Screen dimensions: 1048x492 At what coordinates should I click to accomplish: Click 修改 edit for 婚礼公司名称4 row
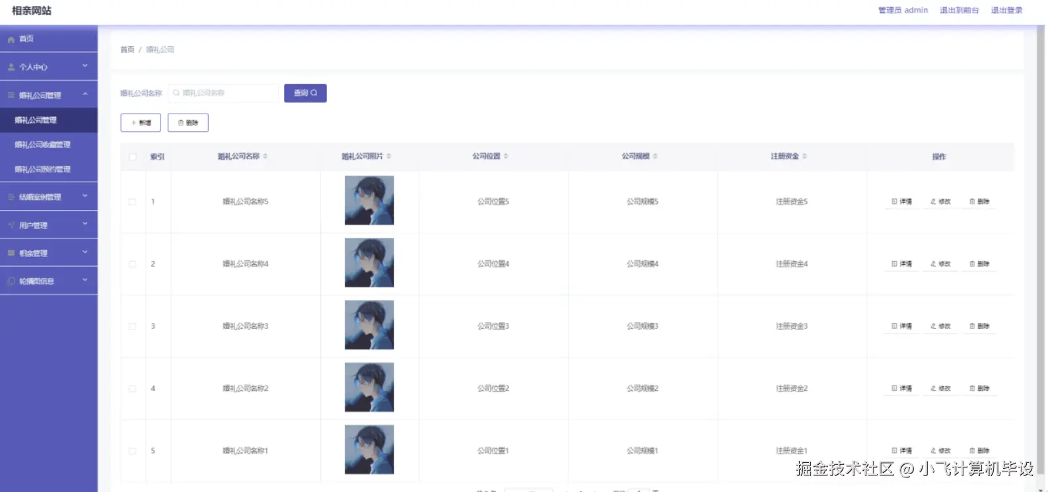tap(940, 264)
